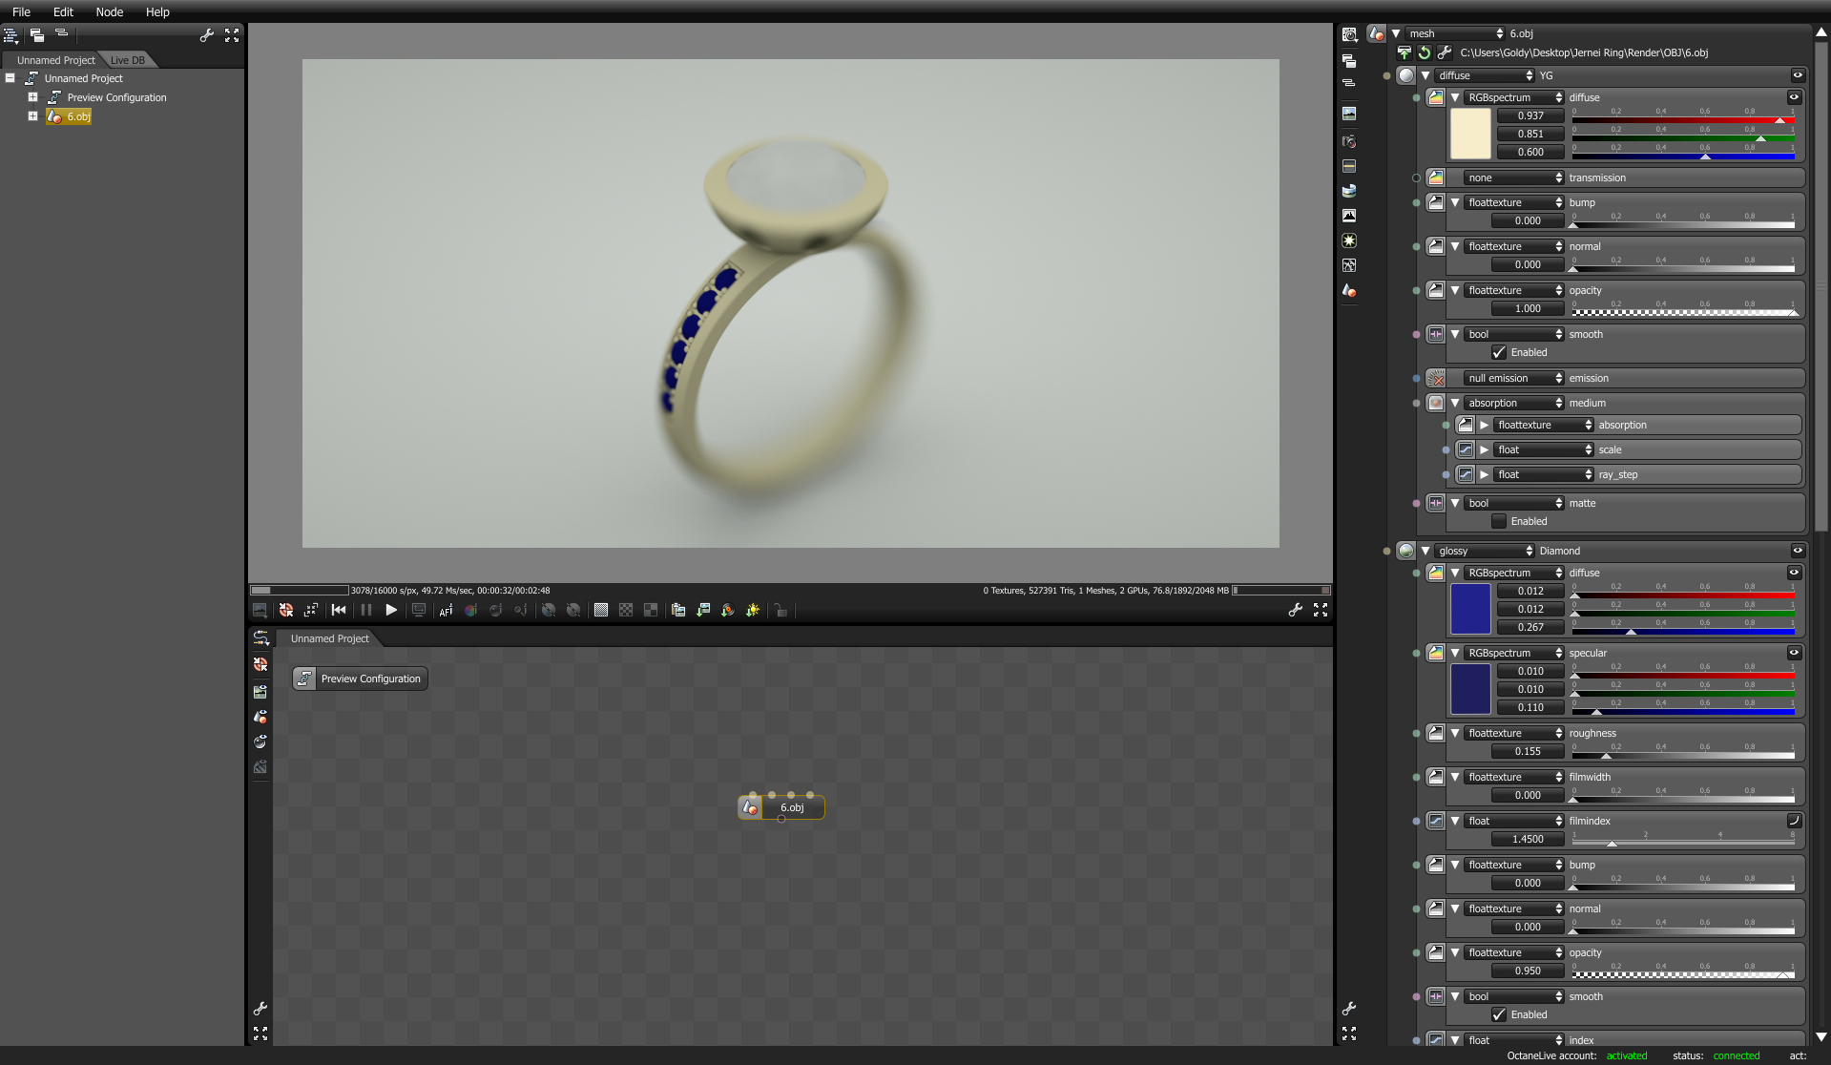Click the blue Diamond diffuse color swatch
Screen dimensions: 1831x1065
1470,609
